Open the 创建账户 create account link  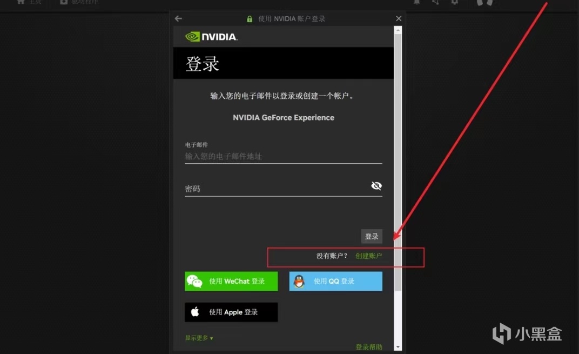coord(368,256)
